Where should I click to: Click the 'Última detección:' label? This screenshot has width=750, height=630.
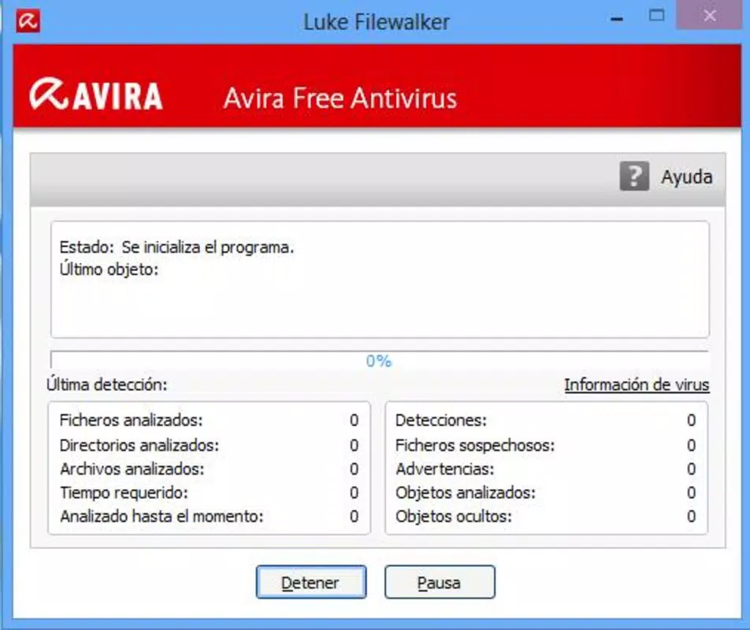[x=106, y=384]
